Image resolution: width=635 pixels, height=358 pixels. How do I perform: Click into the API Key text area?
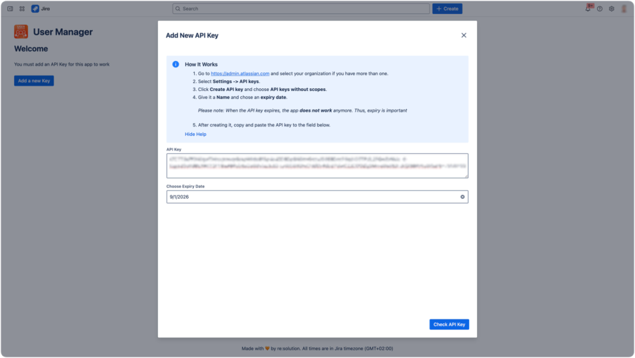coord(317,166)
